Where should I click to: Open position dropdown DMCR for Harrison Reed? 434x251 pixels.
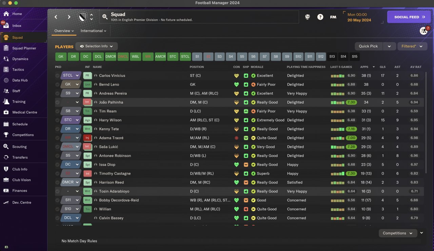click(71, 182)
